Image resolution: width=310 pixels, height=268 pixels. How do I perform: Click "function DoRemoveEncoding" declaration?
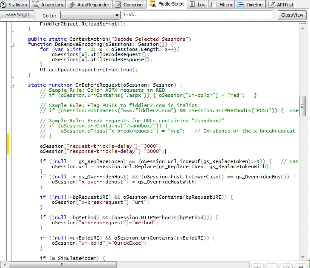pyautogui.click(x=101, y=44)
